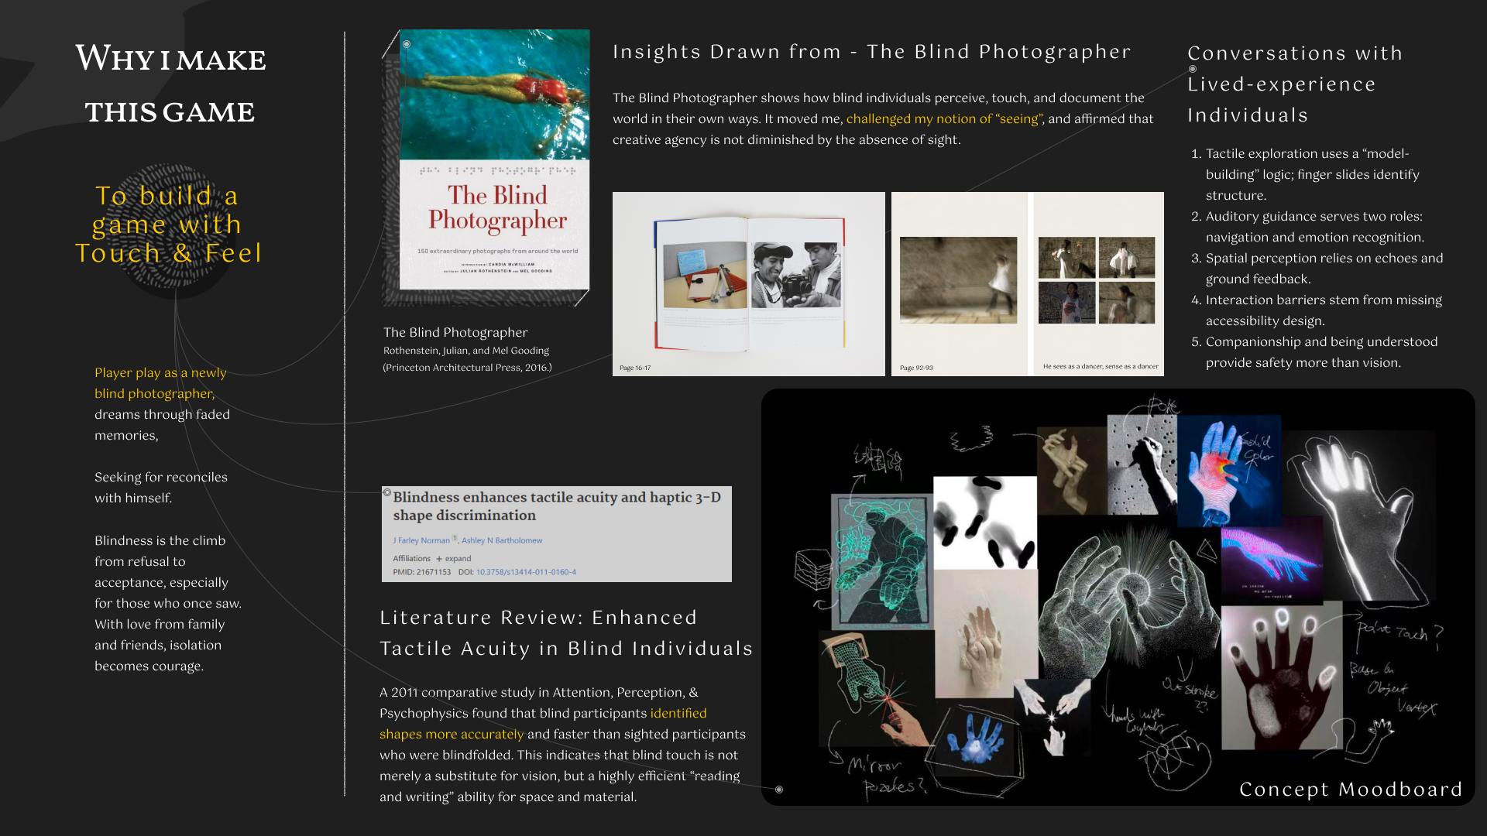Click the plus icon next to expand

point(439,559)
